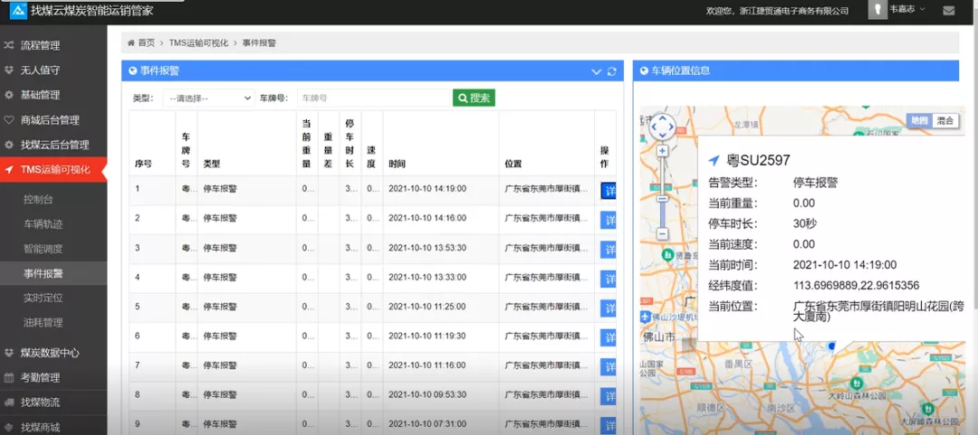
Task: Click the home icon in breadcrumb
Action: pyautogui.click(x=131, y=43)
